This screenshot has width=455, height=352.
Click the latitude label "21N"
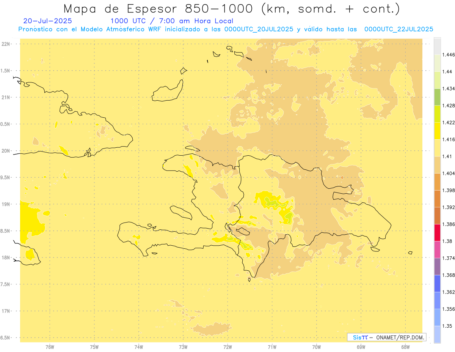[x=6, y=98]
